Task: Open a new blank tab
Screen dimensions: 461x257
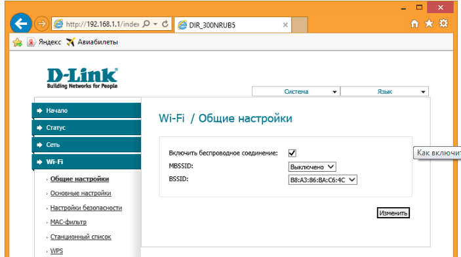Action: point(300,25)
